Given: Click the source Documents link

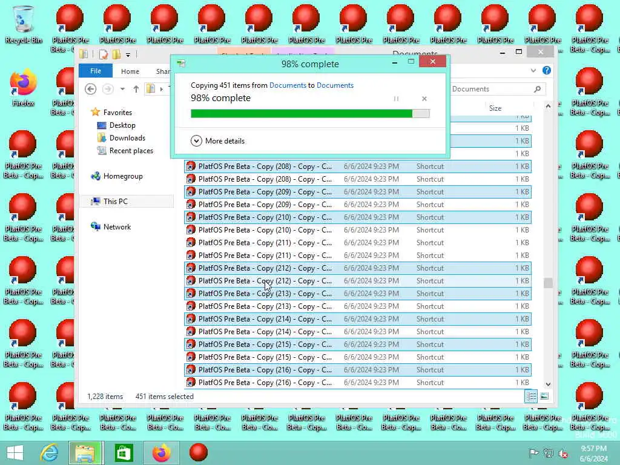Looking at the screenshot, I should 288,85.
